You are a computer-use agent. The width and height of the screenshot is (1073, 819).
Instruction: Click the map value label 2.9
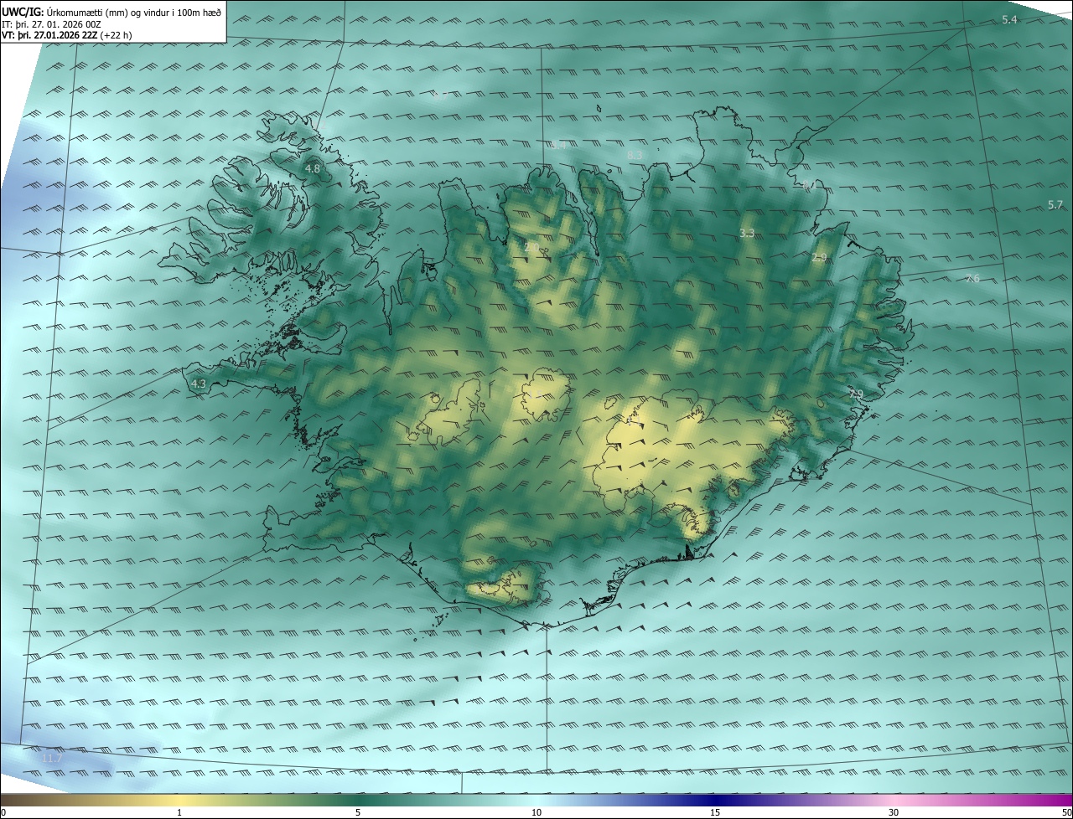[819, 258]
